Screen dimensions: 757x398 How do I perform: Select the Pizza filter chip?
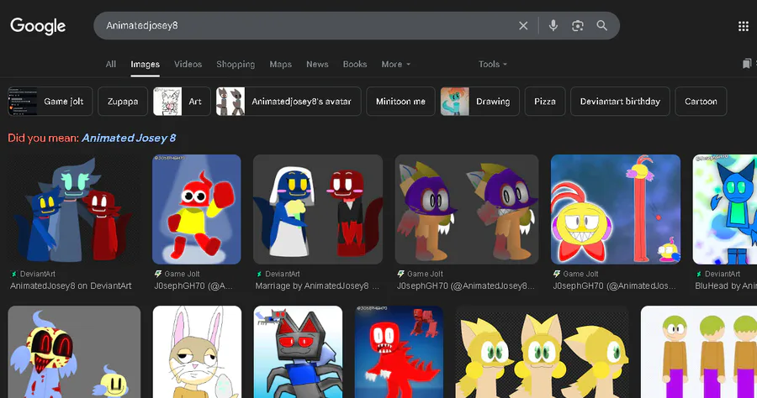click(545, 102)
